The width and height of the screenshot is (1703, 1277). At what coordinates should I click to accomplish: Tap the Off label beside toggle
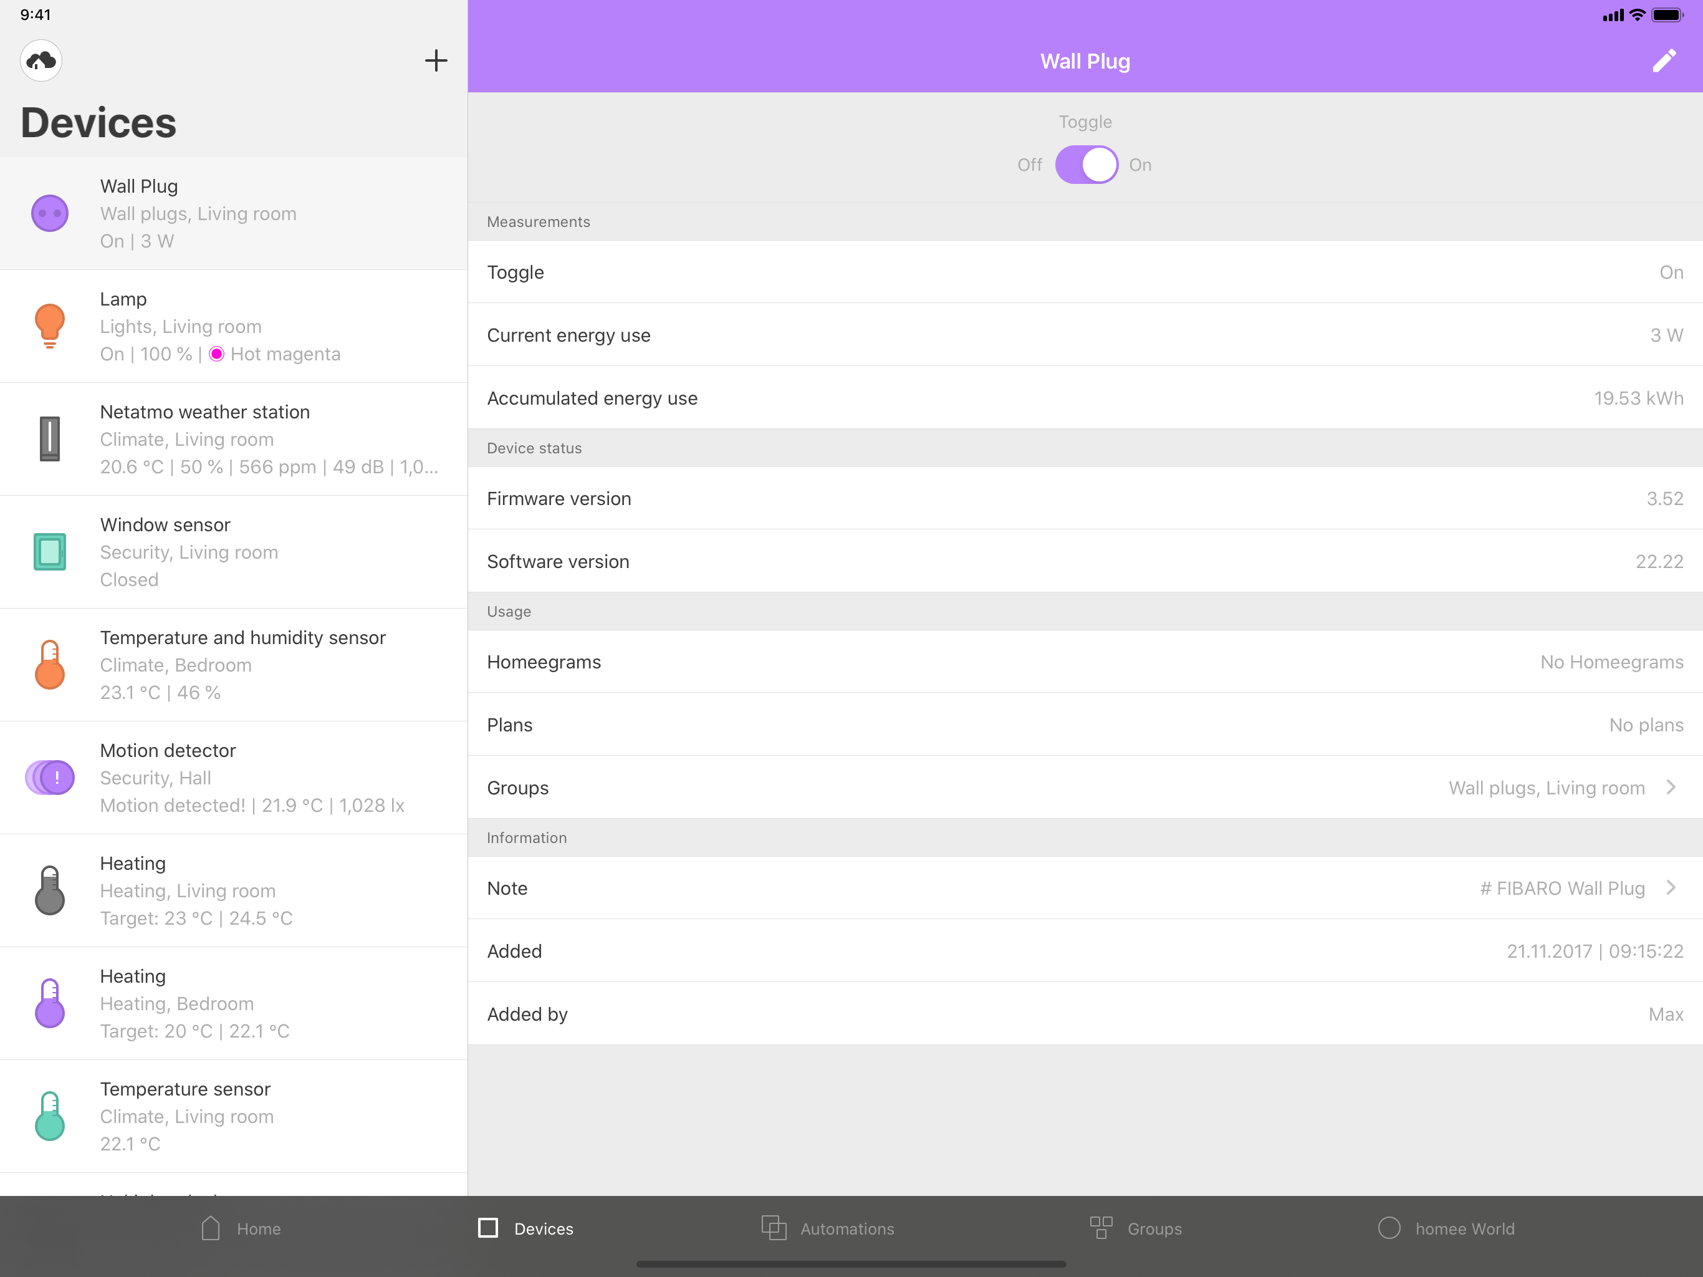tap(1029, 165)
